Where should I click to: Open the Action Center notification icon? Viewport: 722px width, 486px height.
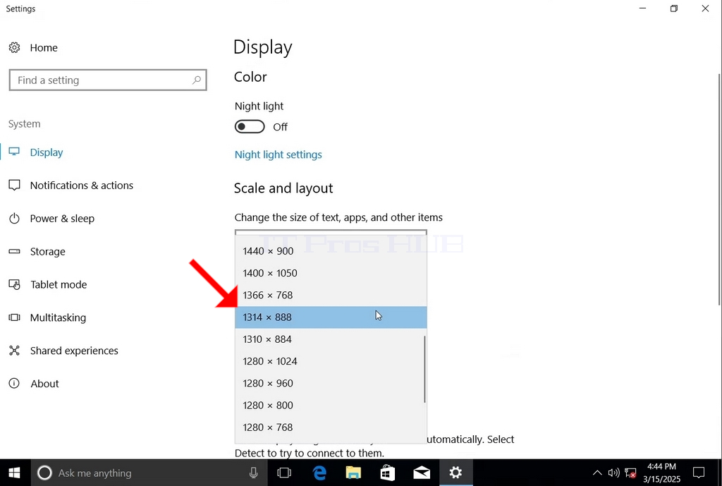(699, 473)
